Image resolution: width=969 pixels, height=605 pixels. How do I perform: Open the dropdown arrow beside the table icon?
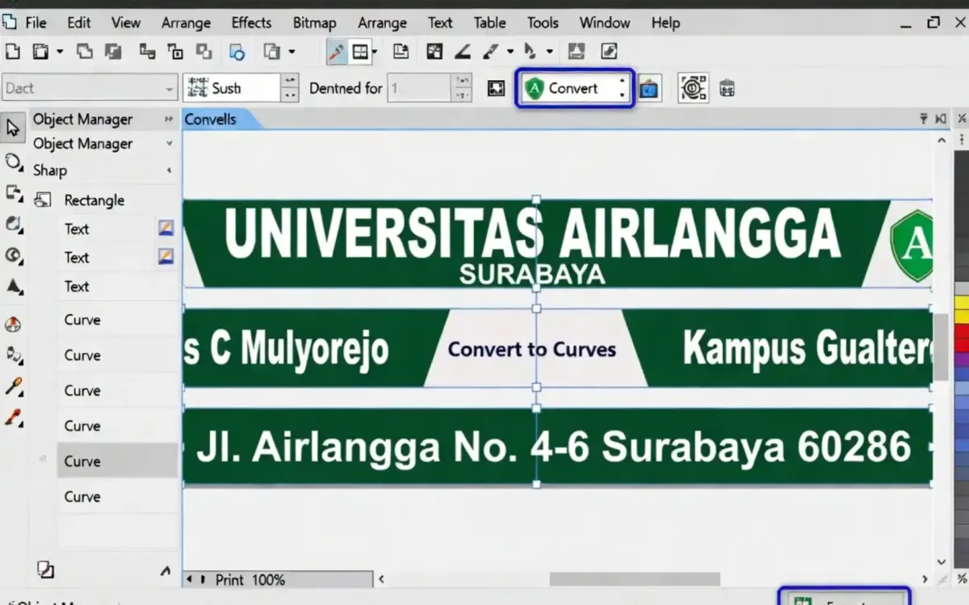375,53
